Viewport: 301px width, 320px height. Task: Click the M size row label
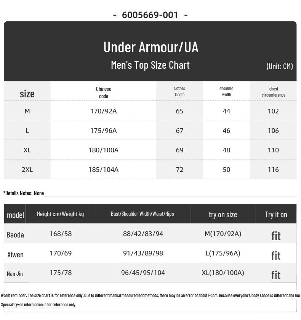(x=27, y=111)
